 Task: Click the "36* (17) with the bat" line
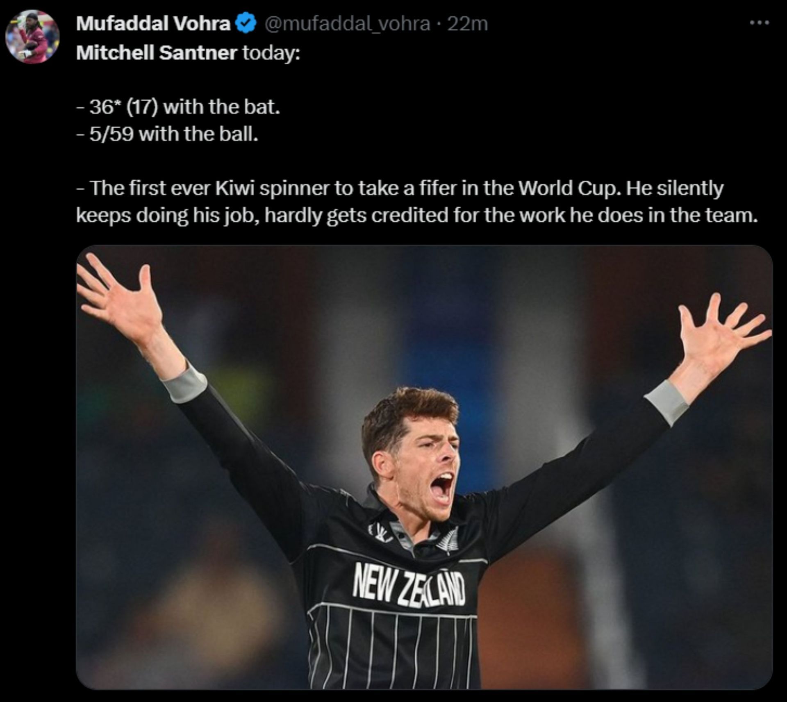178,107
